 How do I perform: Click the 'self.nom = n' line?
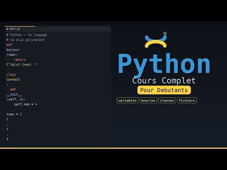click(26, 104)
